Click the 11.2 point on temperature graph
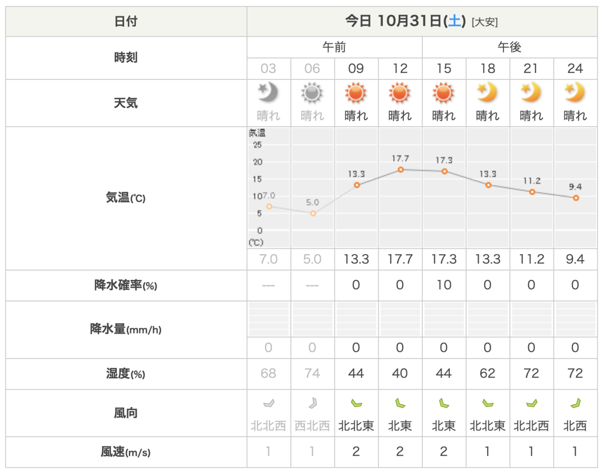Screen dimensions: 604x474 (x=532, y=192)
